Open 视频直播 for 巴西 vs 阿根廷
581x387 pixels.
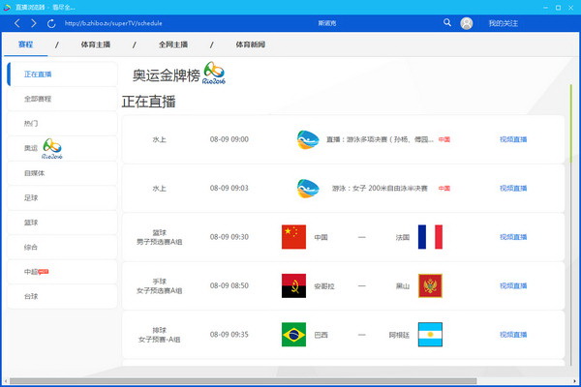[x=513, y=335]
